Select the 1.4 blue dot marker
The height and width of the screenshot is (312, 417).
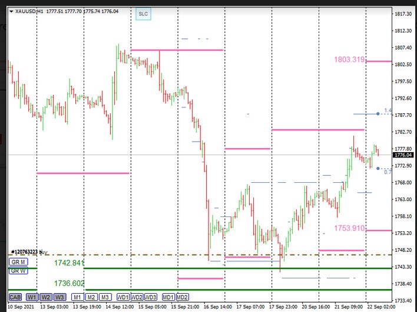tap(378, 113)
